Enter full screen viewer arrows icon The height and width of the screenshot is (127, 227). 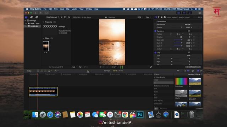151,67
